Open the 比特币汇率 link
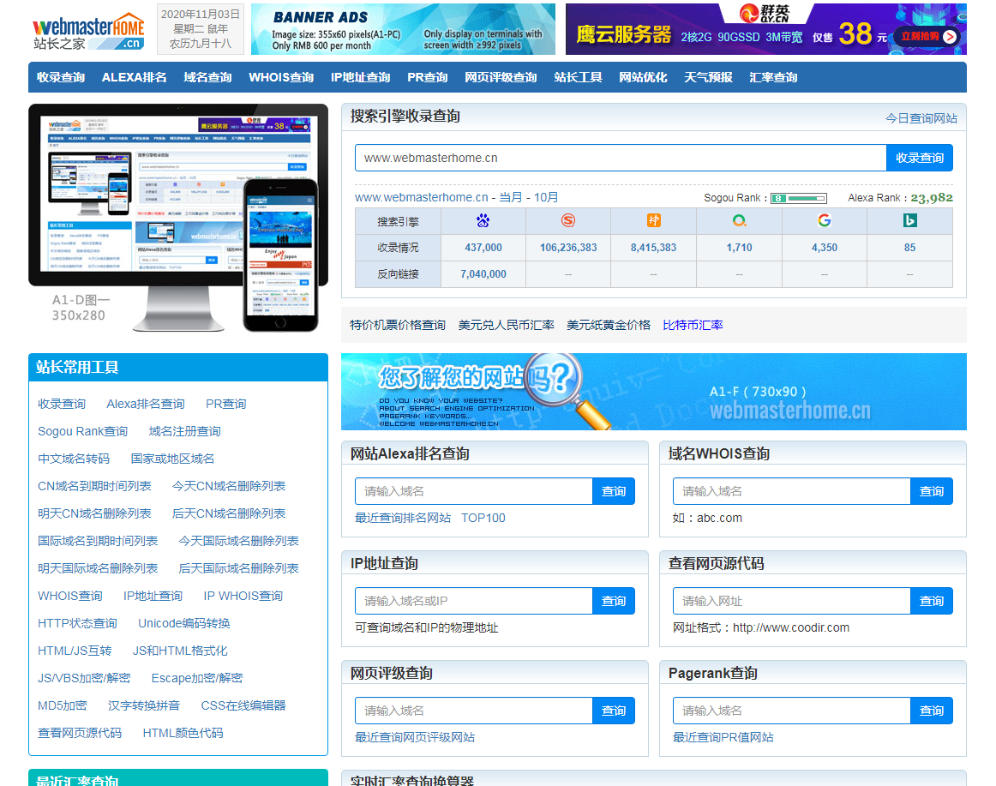Screen dimensions: 996x786 point(693,325)
